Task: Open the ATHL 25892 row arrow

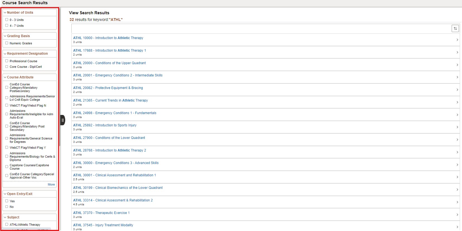Action: tap(457, 127)
